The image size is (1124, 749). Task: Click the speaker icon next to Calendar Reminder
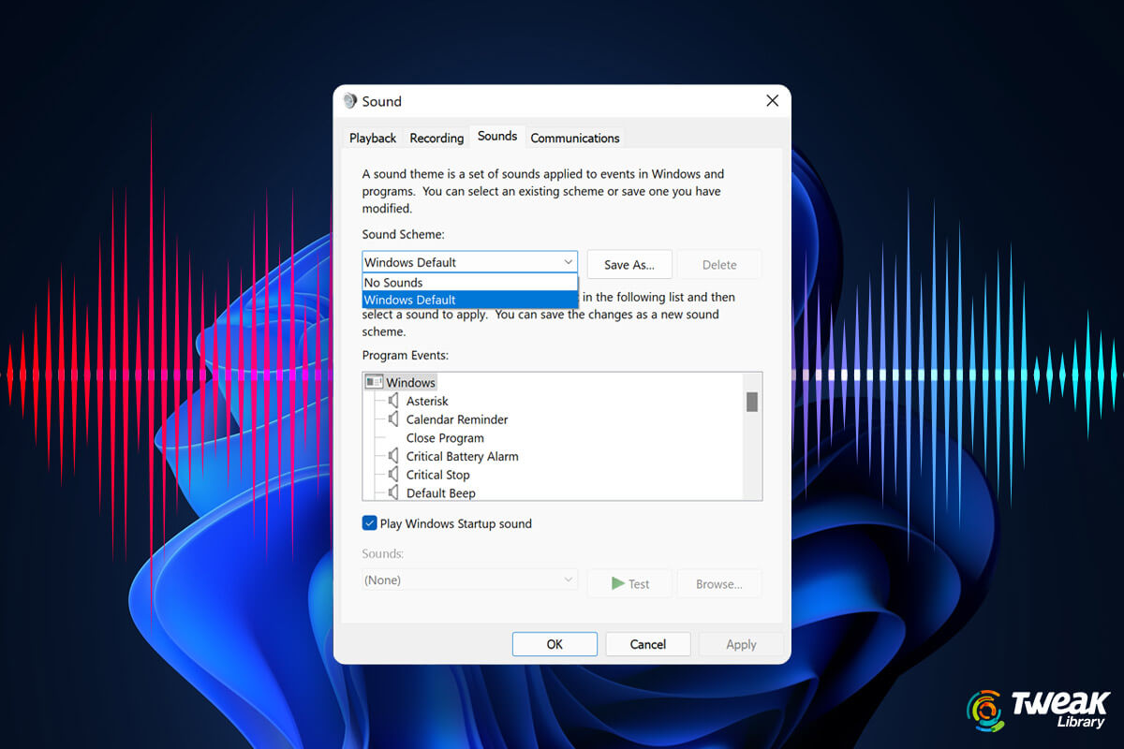coord(394,419)
